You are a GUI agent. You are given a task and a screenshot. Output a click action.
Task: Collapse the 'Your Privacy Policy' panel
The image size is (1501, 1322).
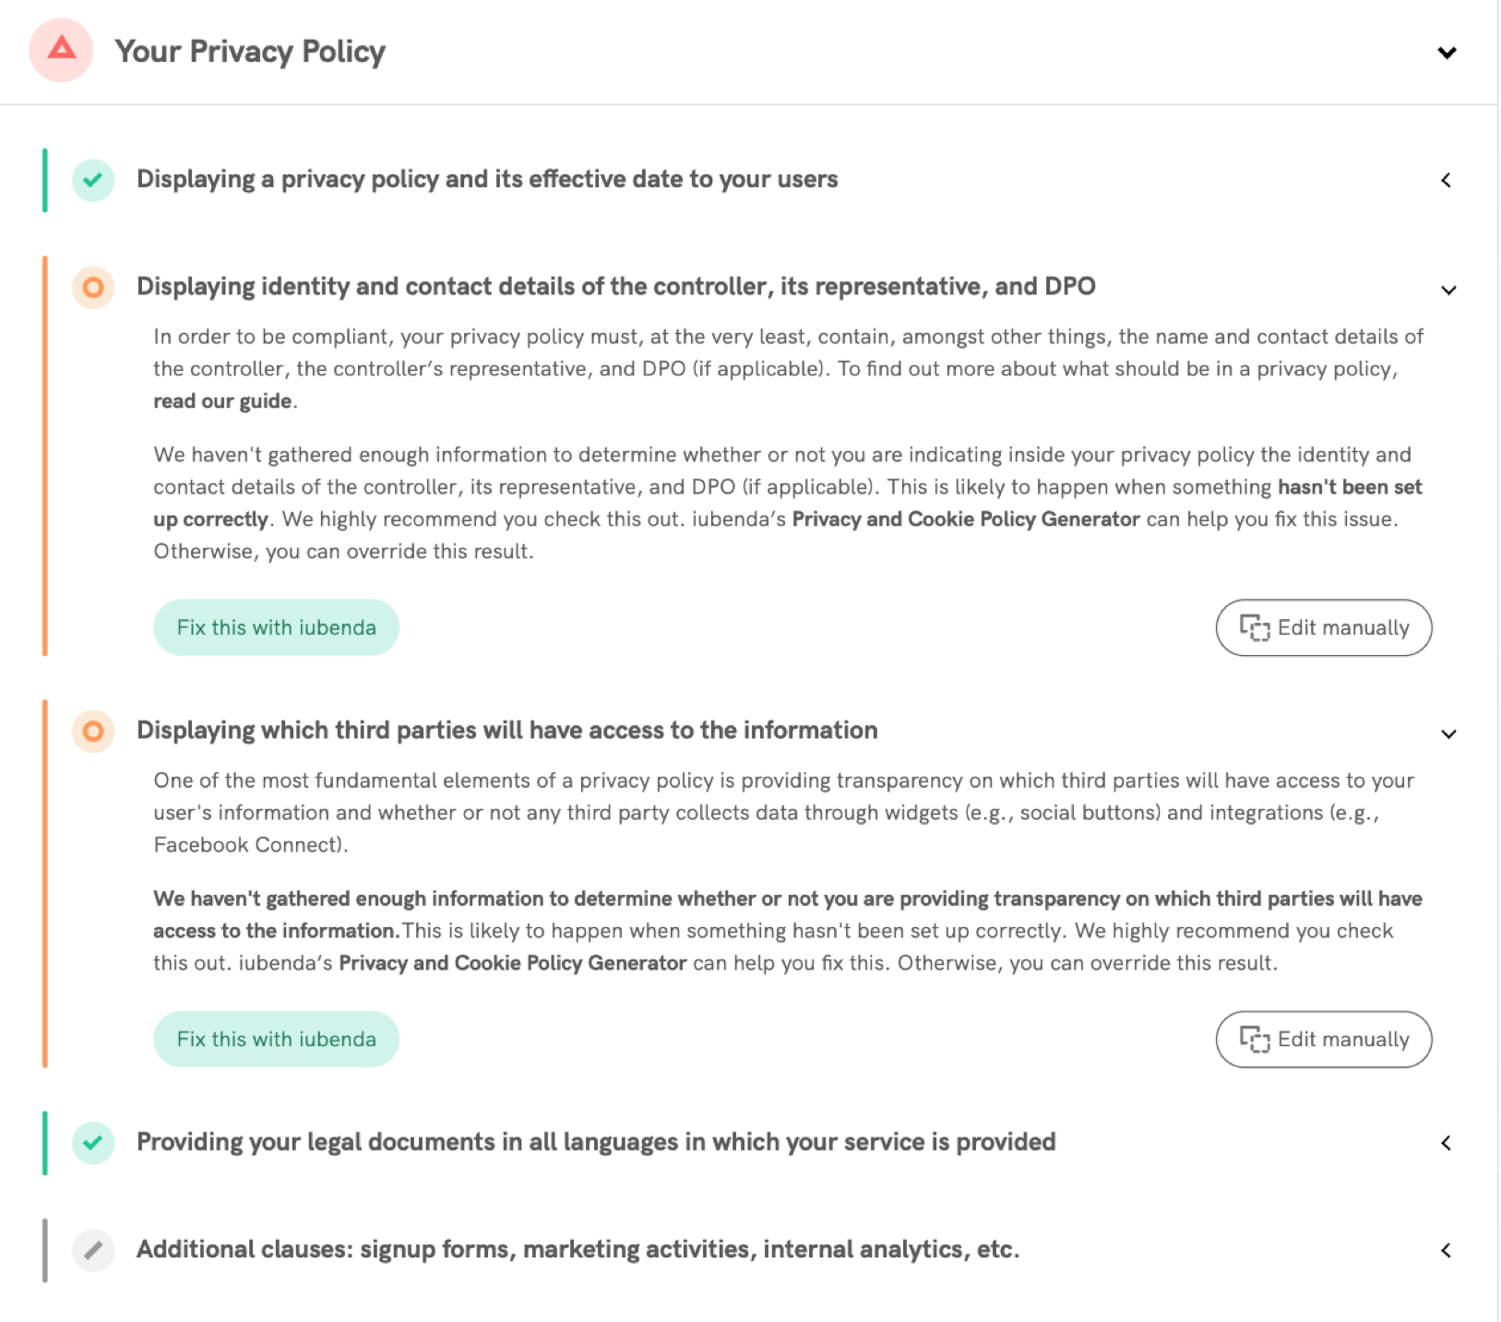[x=1447, y=53]
